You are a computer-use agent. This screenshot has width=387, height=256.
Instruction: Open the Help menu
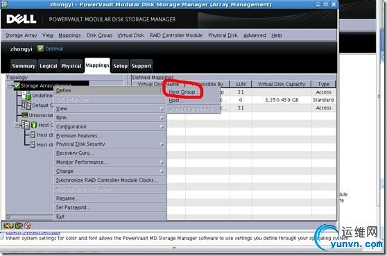coord(277,35)
